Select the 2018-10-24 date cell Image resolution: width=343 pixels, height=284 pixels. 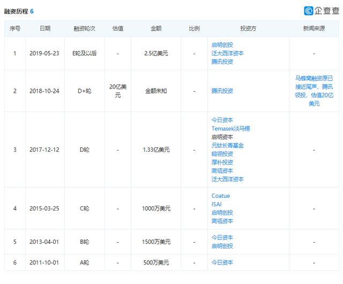pyautogui.click(x=44, y=91)
